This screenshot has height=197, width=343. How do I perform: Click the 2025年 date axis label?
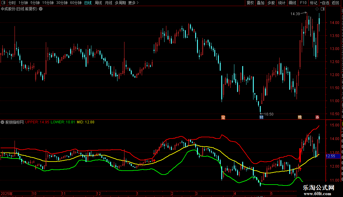click(7, 193)
